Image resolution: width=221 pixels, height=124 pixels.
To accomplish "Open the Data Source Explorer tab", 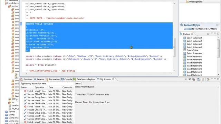I will point(84,79).
